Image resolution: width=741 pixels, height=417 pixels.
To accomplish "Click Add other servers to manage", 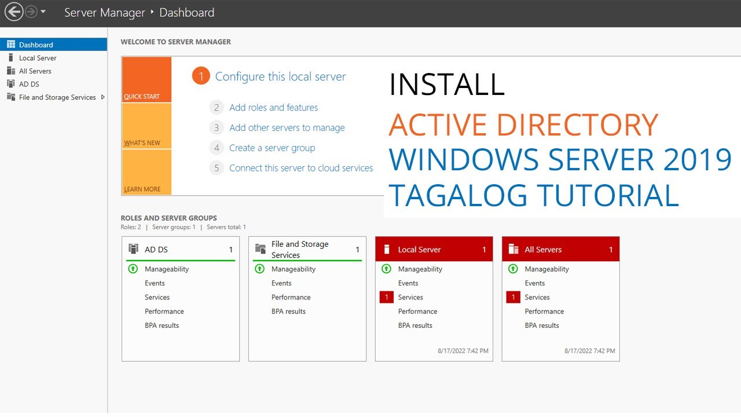I will coord(287,127).
